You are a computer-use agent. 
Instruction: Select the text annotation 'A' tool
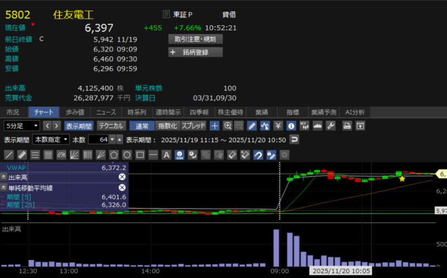pos(166,154)
